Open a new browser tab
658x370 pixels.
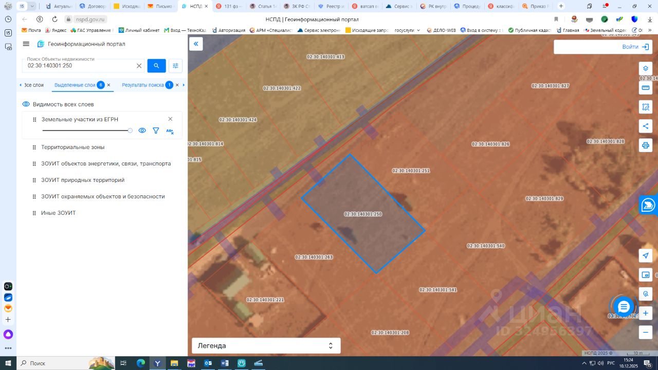click(x=561, y=6)
